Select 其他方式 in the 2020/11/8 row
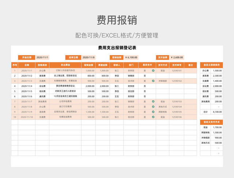The width and height of the screenshot is (234, 178). point(162,107)
